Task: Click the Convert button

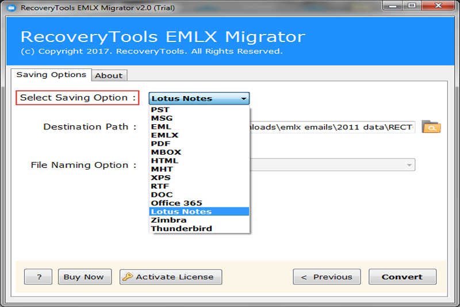Action: pyautogui.click(x=402, y=277)
